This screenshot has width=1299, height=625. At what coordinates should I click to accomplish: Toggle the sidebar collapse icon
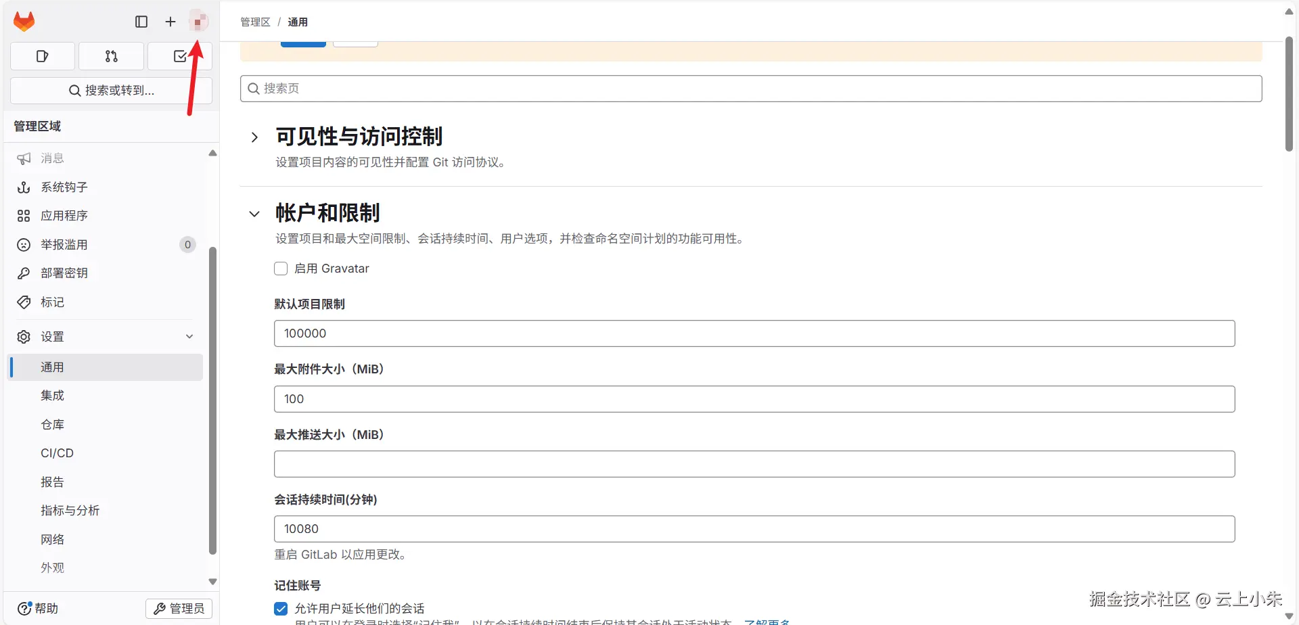pyautogui.click(x=141, y=22)
